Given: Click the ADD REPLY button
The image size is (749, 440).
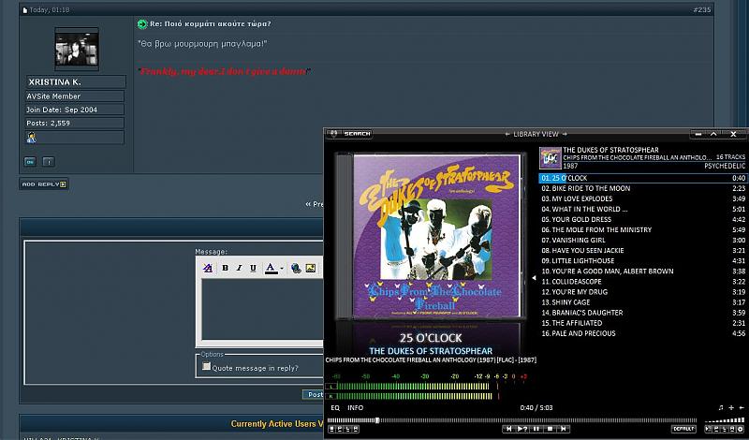Looking at the screenshot, I should point(44,183).
